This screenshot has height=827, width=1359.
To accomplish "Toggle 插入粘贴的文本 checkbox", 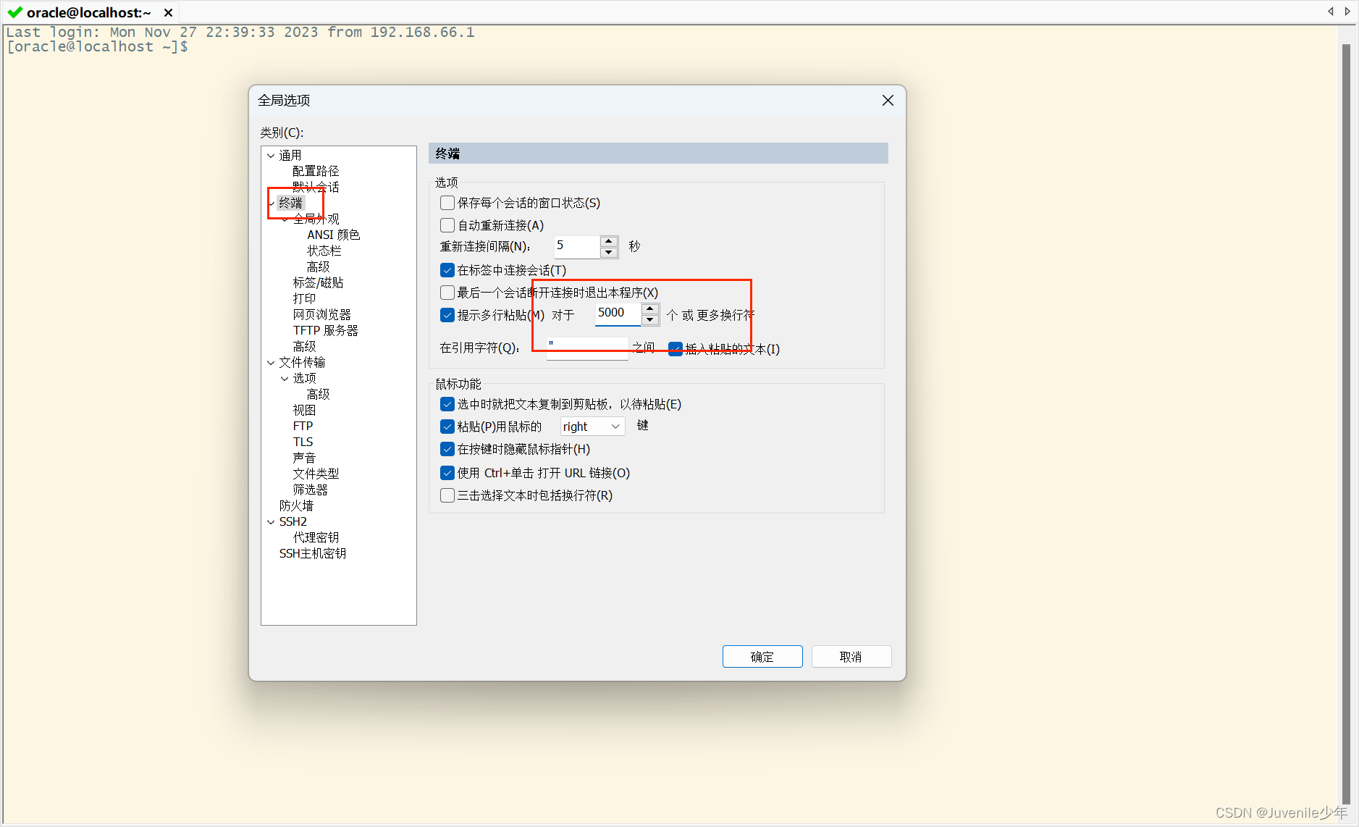I will [676, 349].
